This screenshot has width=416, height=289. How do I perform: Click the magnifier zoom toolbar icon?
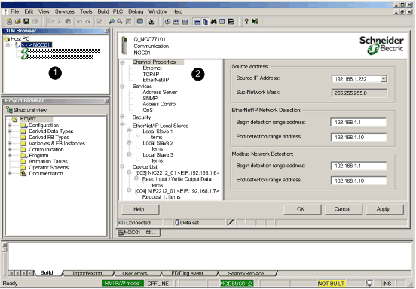click(x=112, y=22)
